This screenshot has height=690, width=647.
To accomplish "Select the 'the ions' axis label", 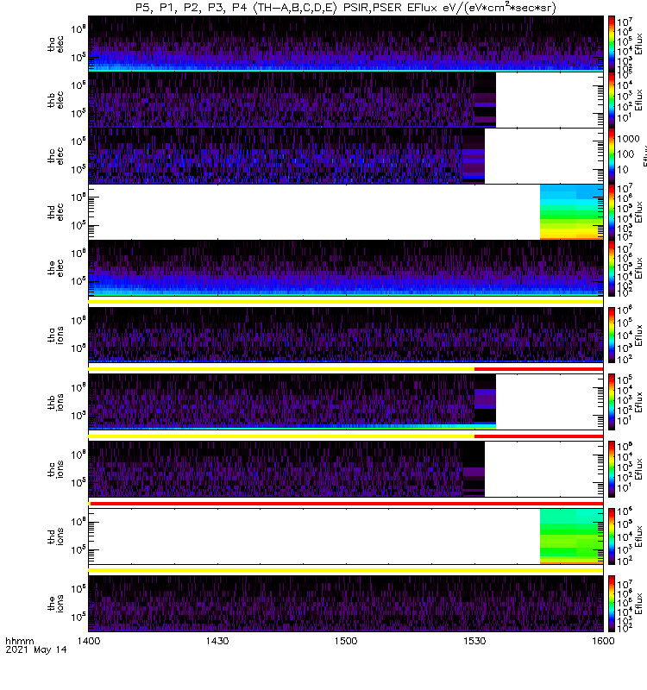I will (x=55, y=603).
